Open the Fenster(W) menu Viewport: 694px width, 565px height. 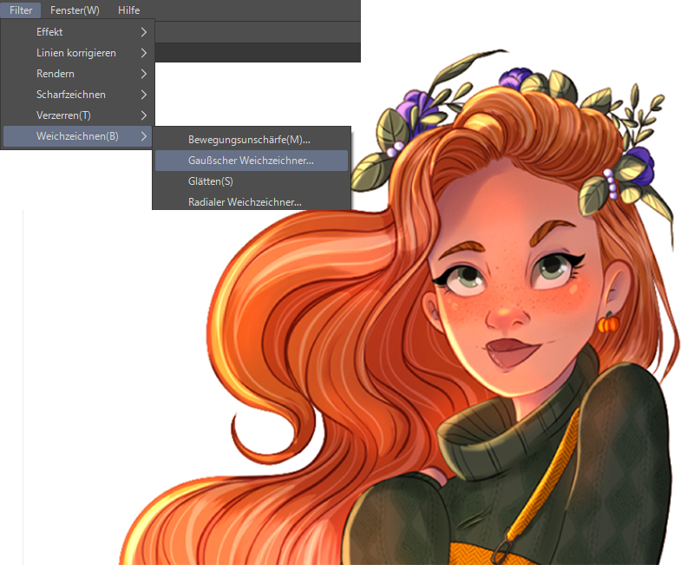[76, 10]
